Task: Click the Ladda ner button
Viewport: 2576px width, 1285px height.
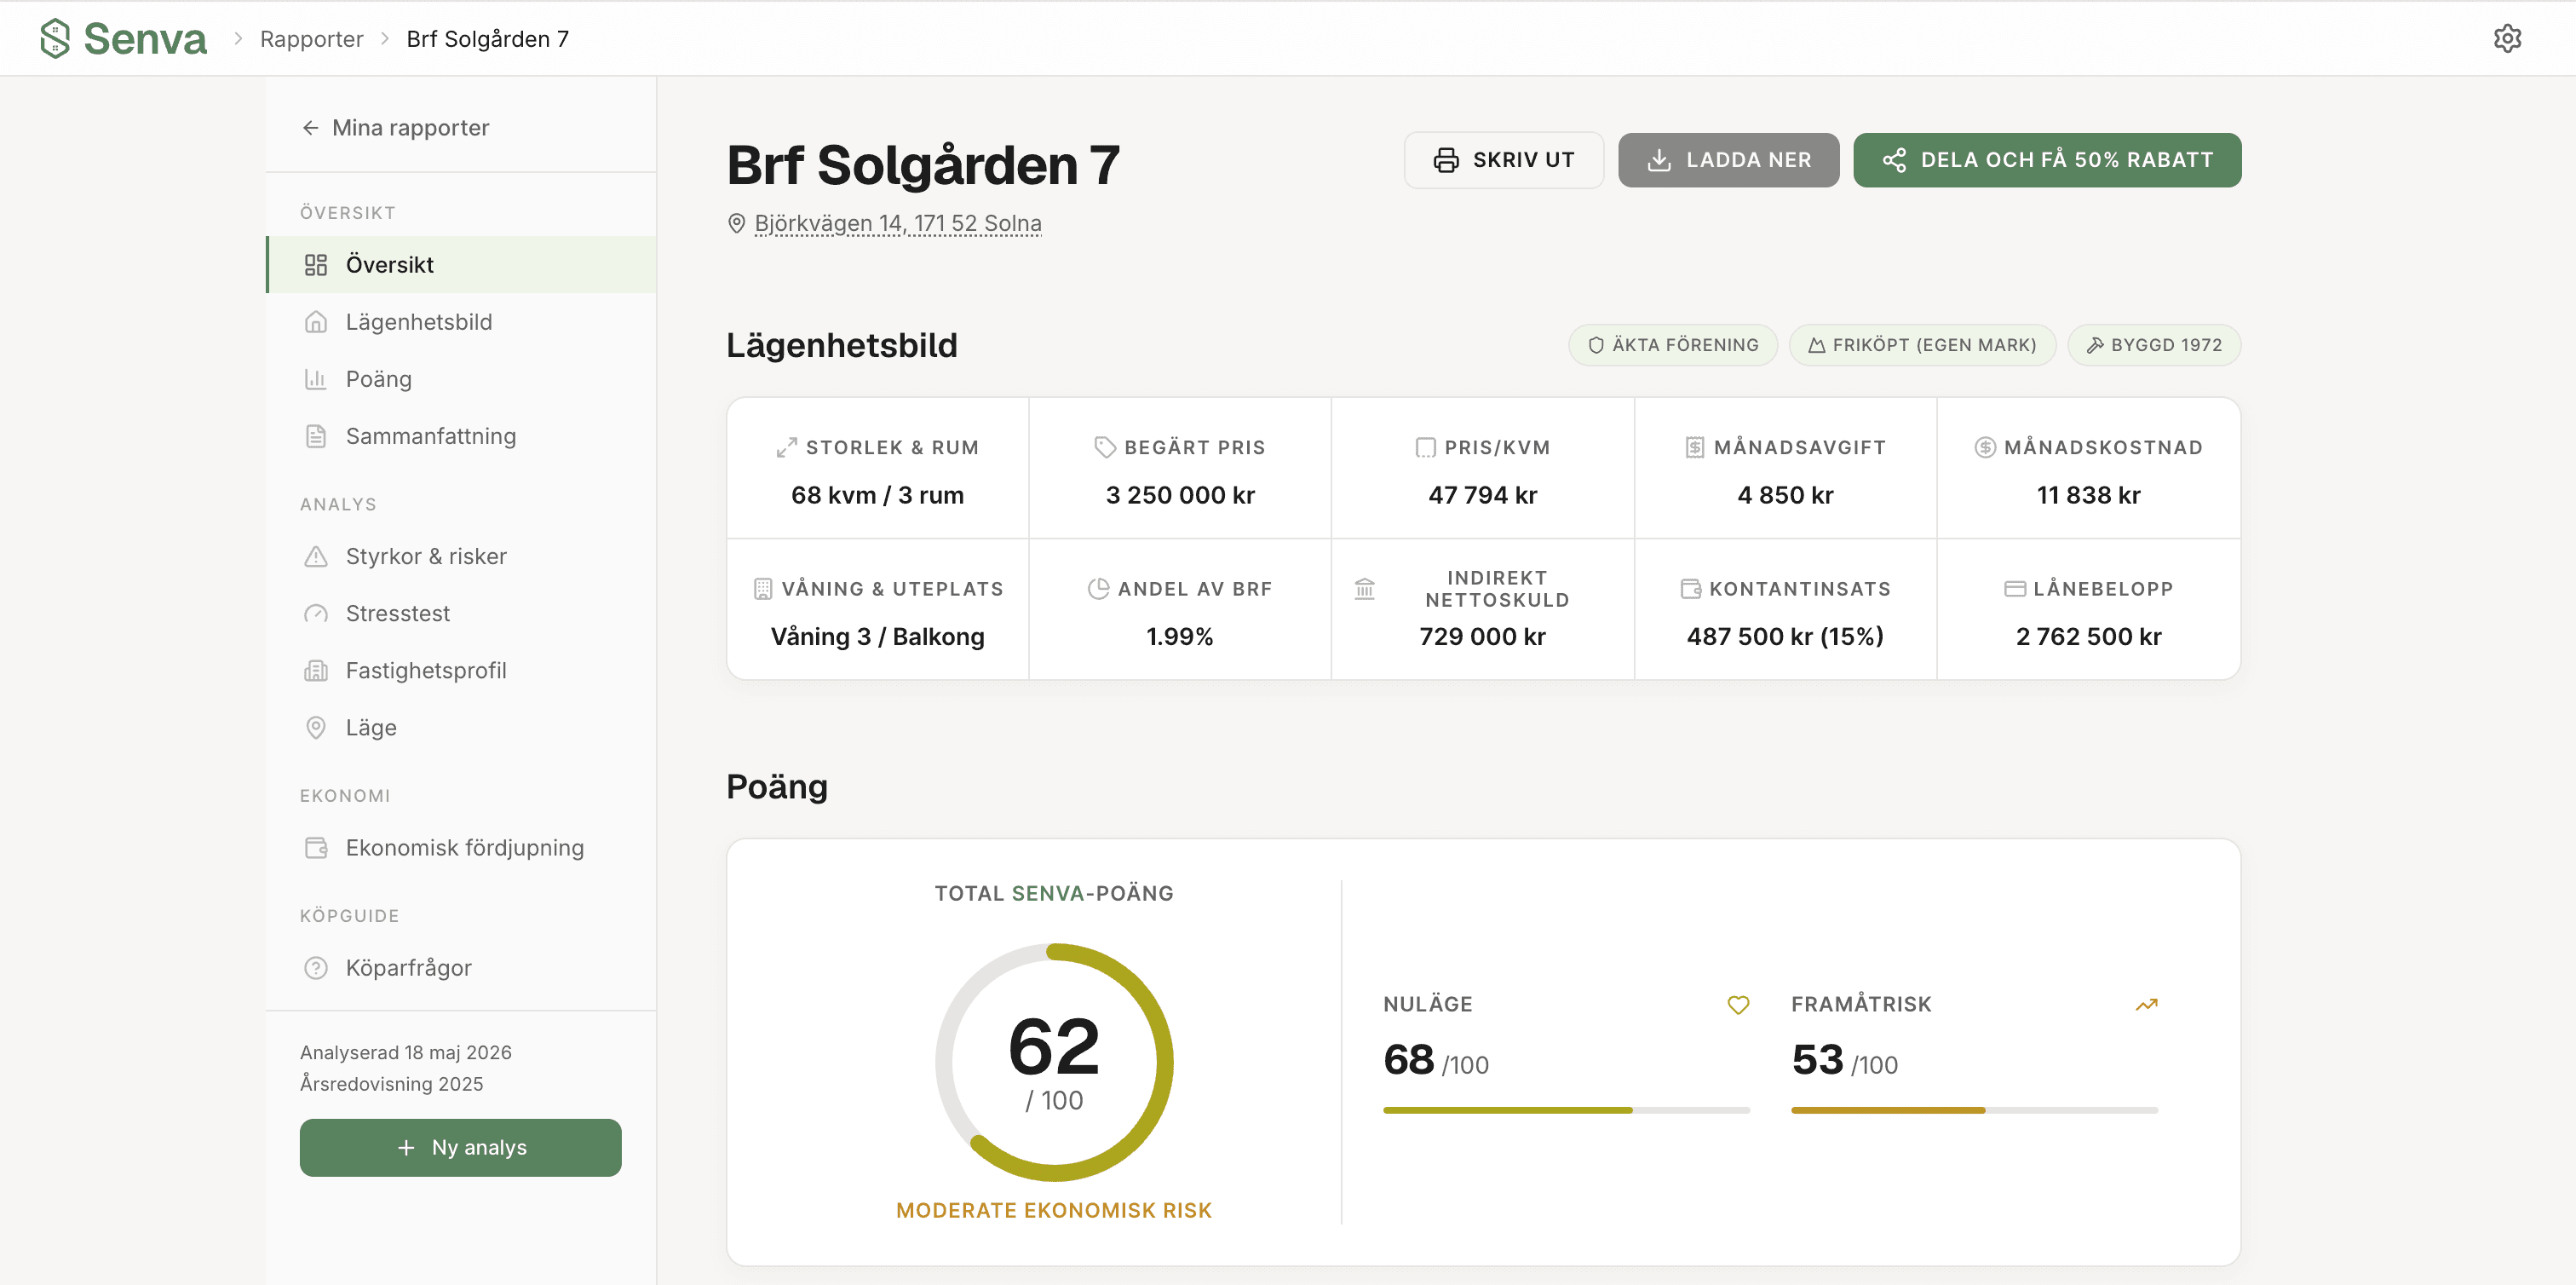Action: 1728,160
